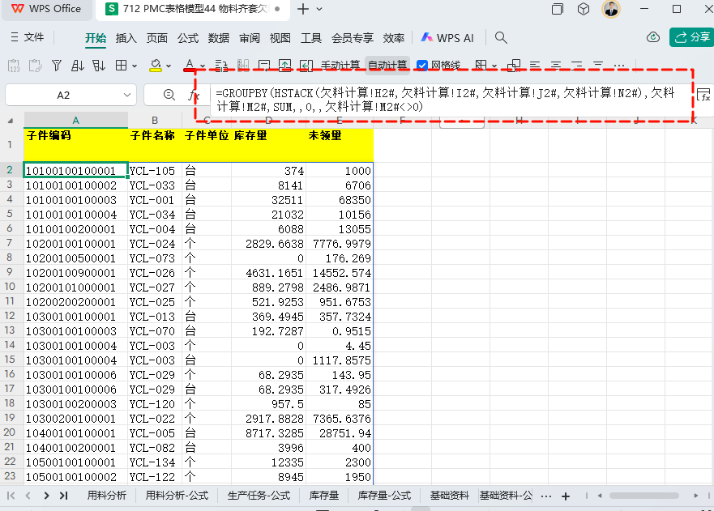Show more sheets via the ... button

[x=546, y=496]
